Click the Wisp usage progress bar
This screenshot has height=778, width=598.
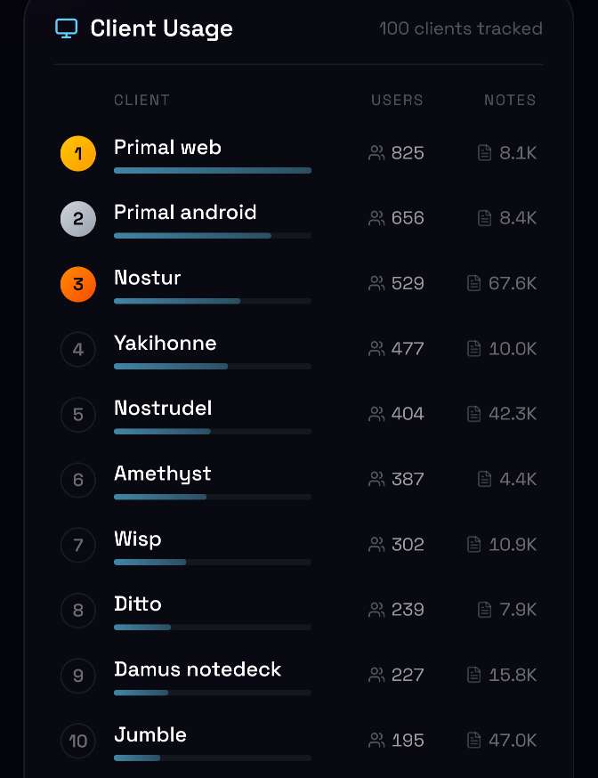point(212,562)
